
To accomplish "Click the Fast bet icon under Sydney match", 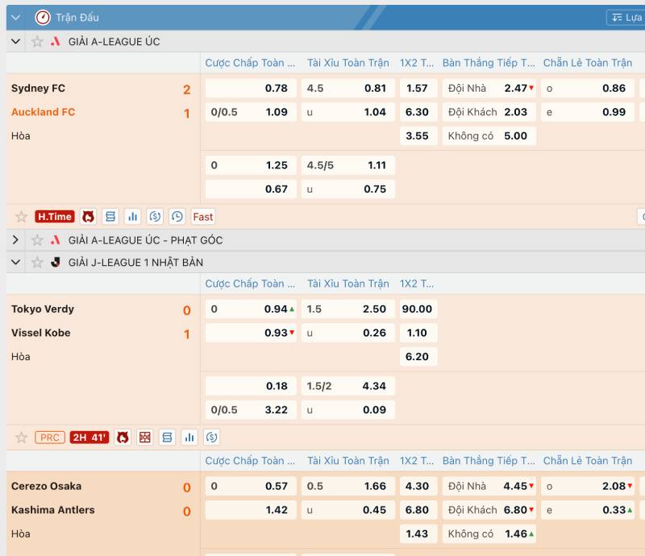I will click(203, 217).
